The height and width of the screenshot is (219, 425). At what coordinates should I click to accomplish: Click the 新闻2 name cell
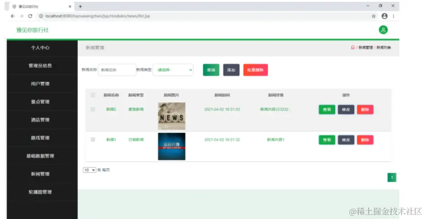(x=111, y=109)
